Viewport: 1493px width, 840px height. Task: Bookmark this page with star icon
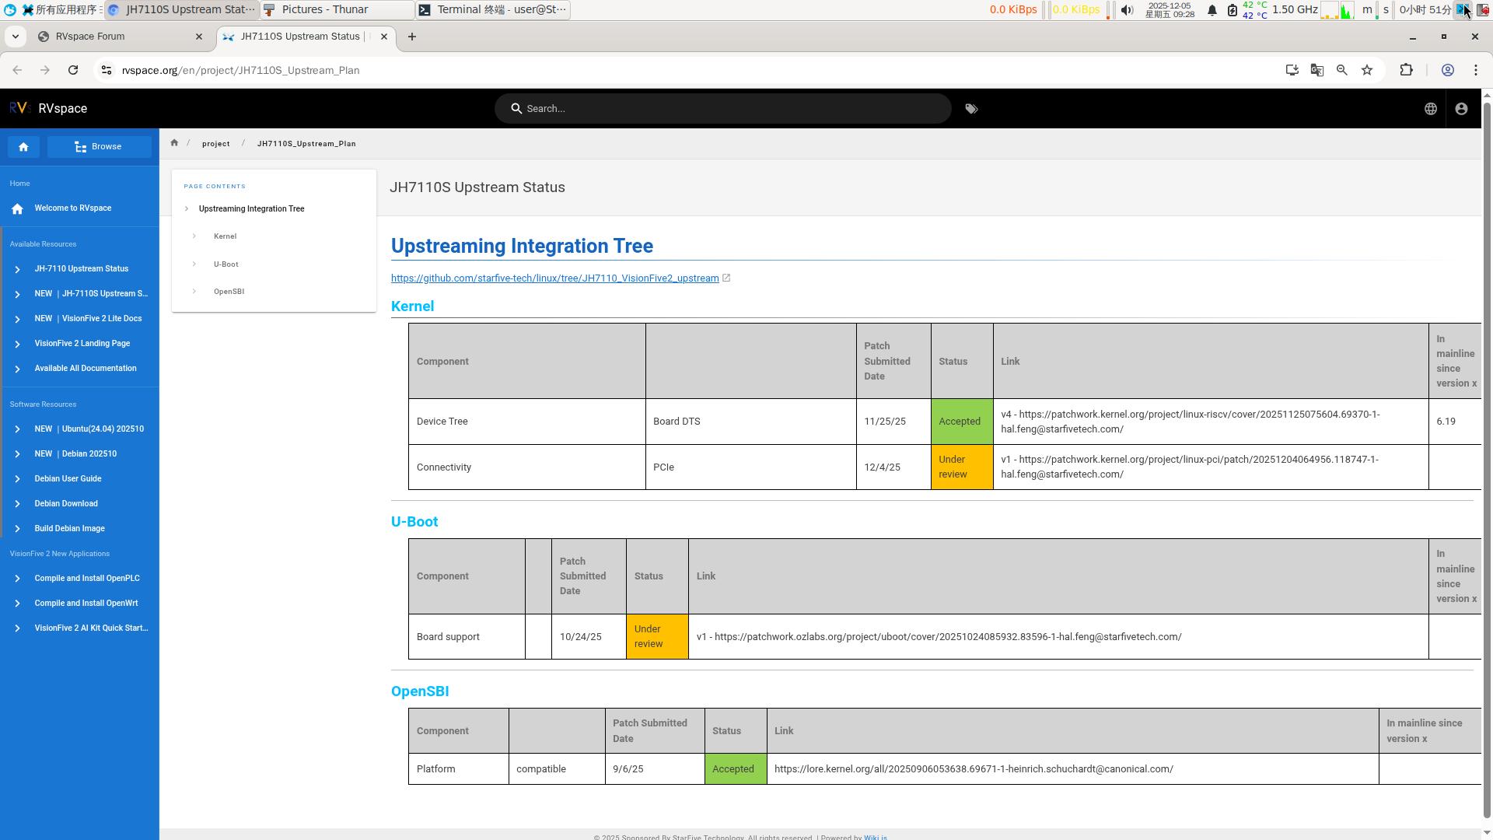[x=1367, y=70]
